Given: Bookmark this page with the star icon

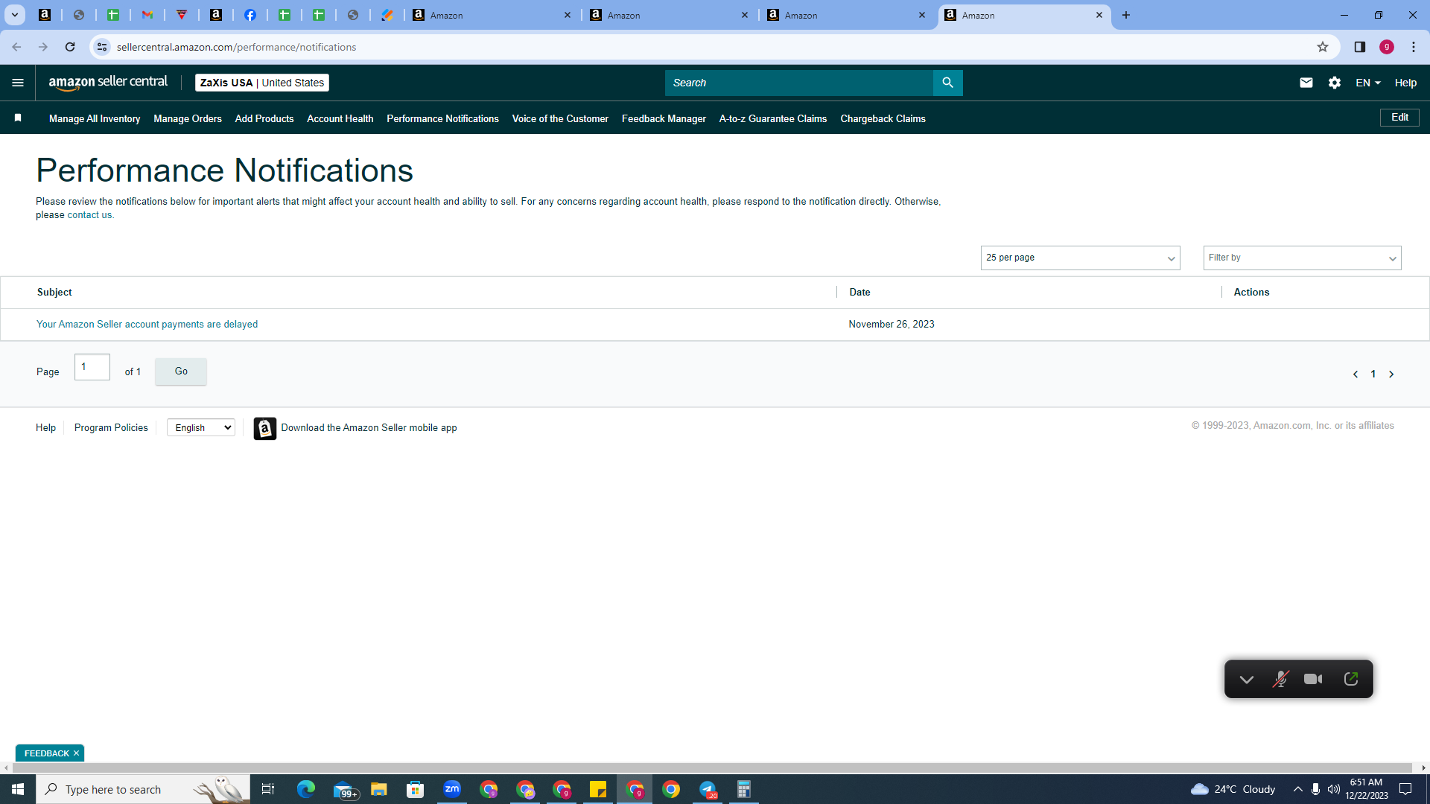Looking at the screenshot, I should [x=1323, y=47].
